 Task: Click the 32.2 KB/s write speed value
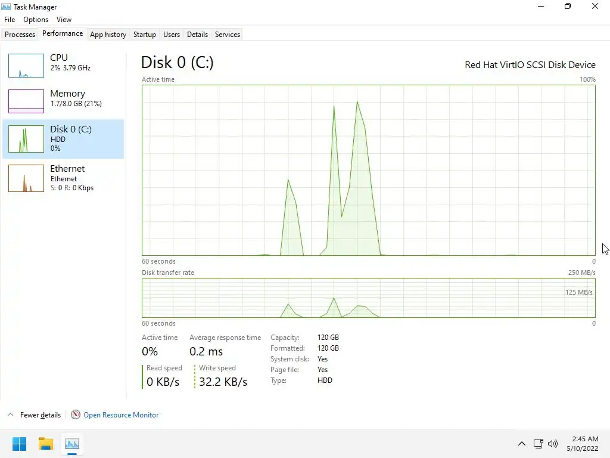click(223, 382)
